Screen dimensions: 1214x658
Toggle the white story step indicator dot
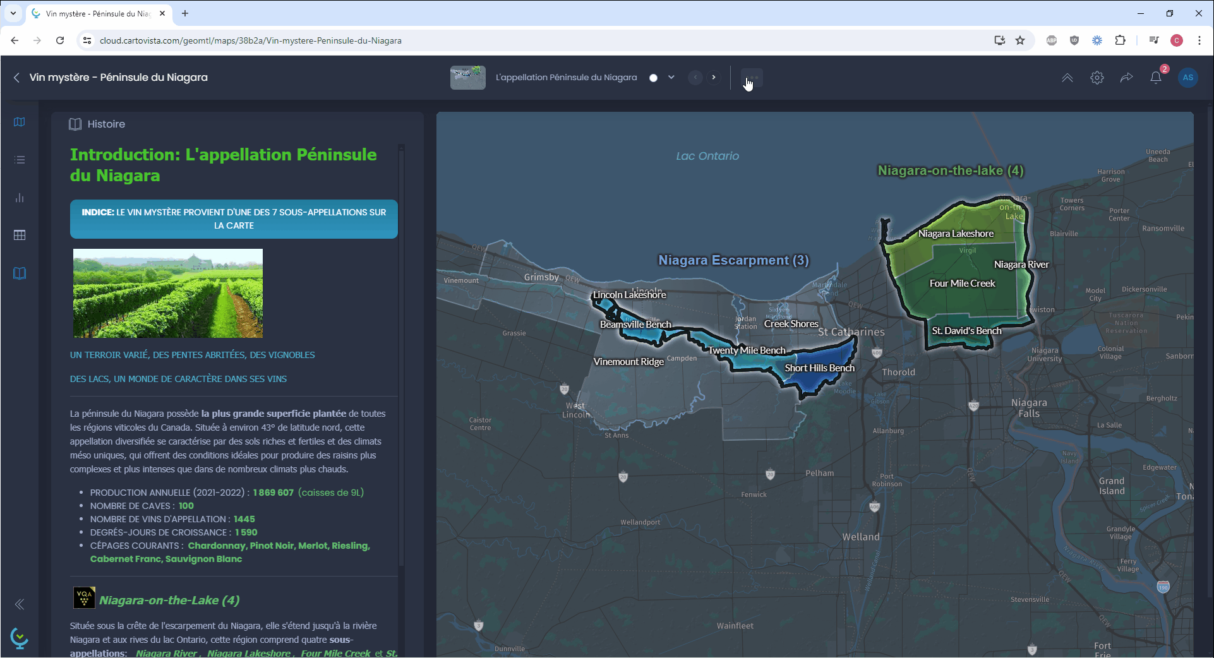654,78
